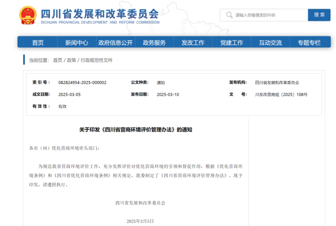Screen dimensions: 336x226
Task: Open 互动交流 in the navigation bar
Action: [x=271, y=43]
